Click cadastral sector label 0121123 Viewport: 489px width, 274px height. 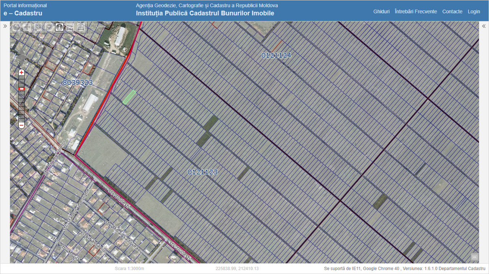tap(203, 172)
